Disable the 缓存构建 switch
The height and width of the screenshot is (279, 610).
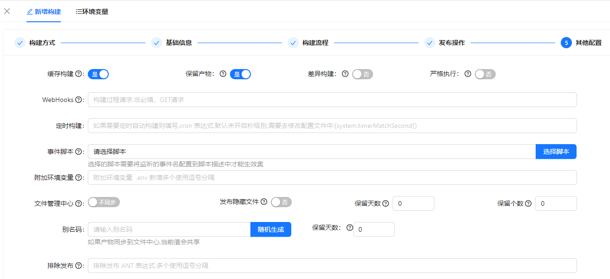click(98, 74)
